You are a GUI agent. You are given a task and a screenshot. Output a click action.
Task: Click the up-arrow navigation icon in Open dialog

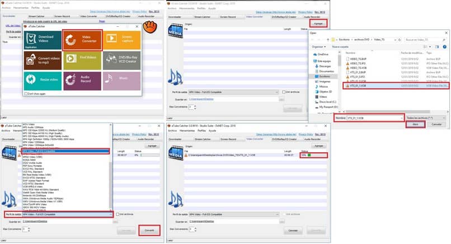pyautogui.click(x=327, y=40)
